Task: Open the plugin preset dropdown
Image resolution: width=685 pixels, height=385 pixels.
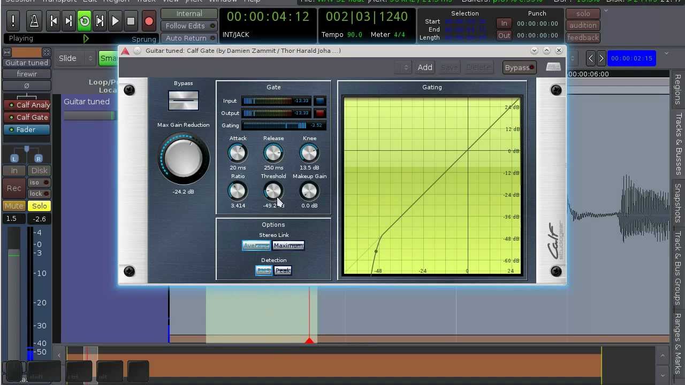Action: tap(402, 67)
